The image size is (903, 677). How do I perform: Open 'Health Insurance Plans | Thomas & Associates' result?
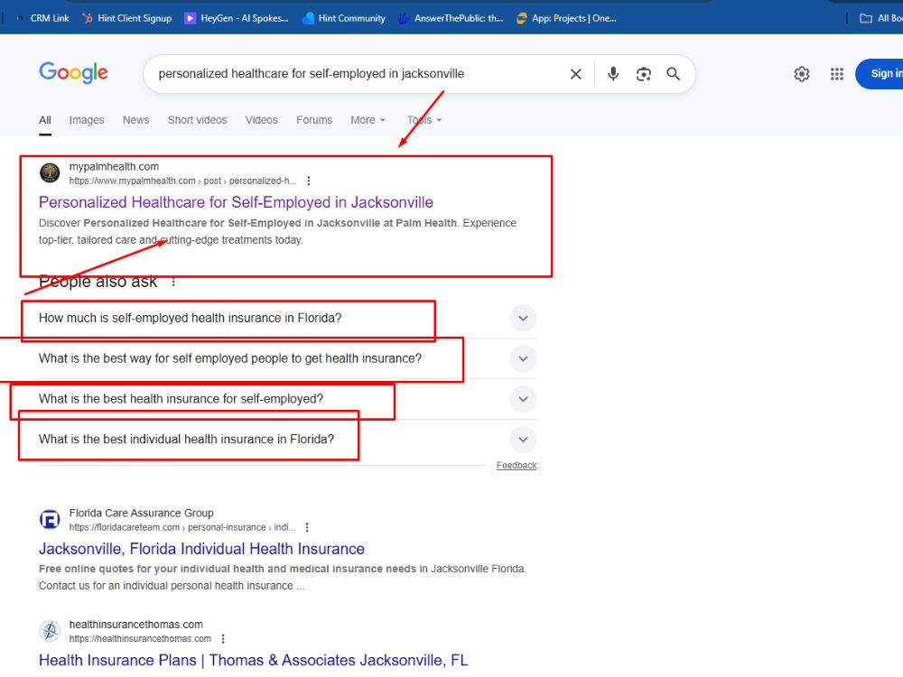(254, 660)
